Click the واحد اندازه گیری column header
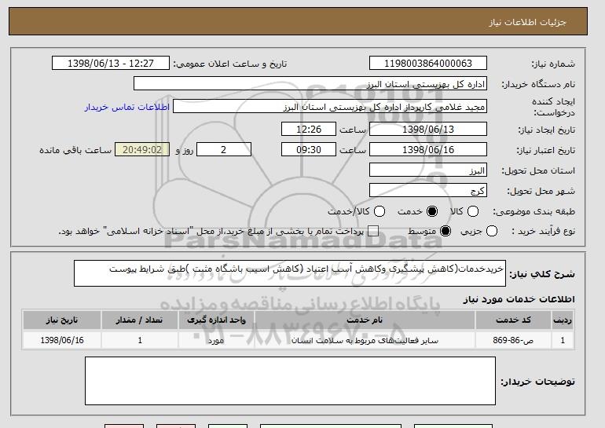Image resolution: width=605 pixels, height=428 pixels. pyautogui.click(x=216, y=320)
